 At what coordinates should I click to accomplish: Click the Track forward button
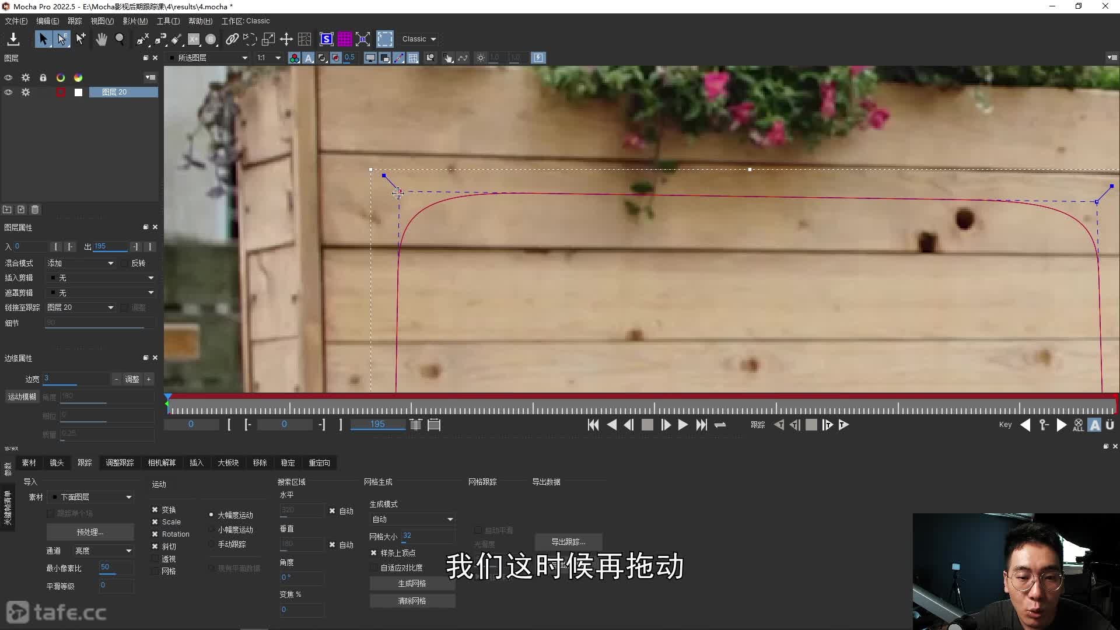coord(843,425)
